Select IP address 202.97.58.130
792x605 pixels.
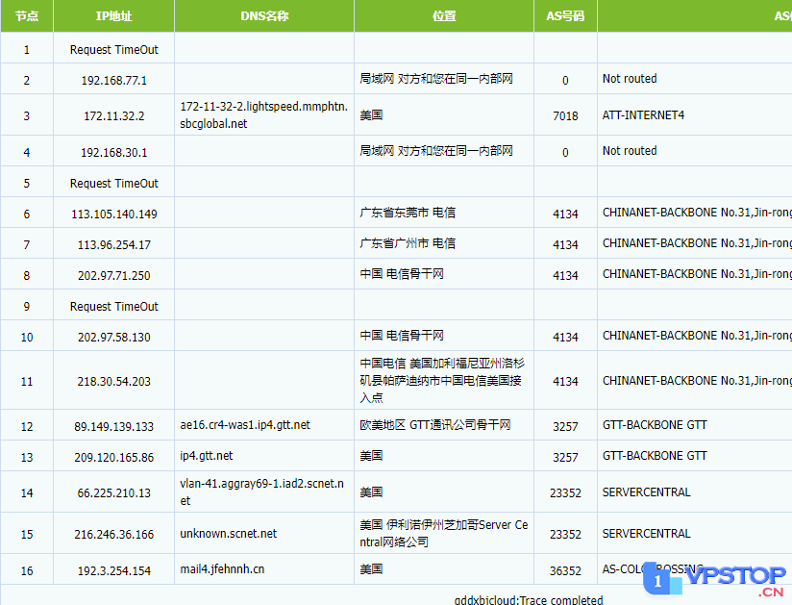click(x=114, y=338)
